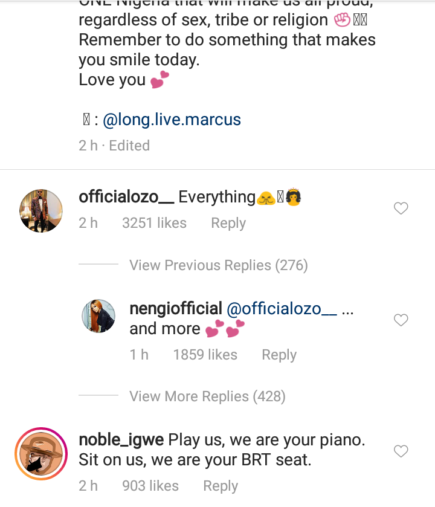Show who liked officialozo__'s comment (3251 likes)
Viewport: 435px width, 507px height.
click(x=154, y=223)
